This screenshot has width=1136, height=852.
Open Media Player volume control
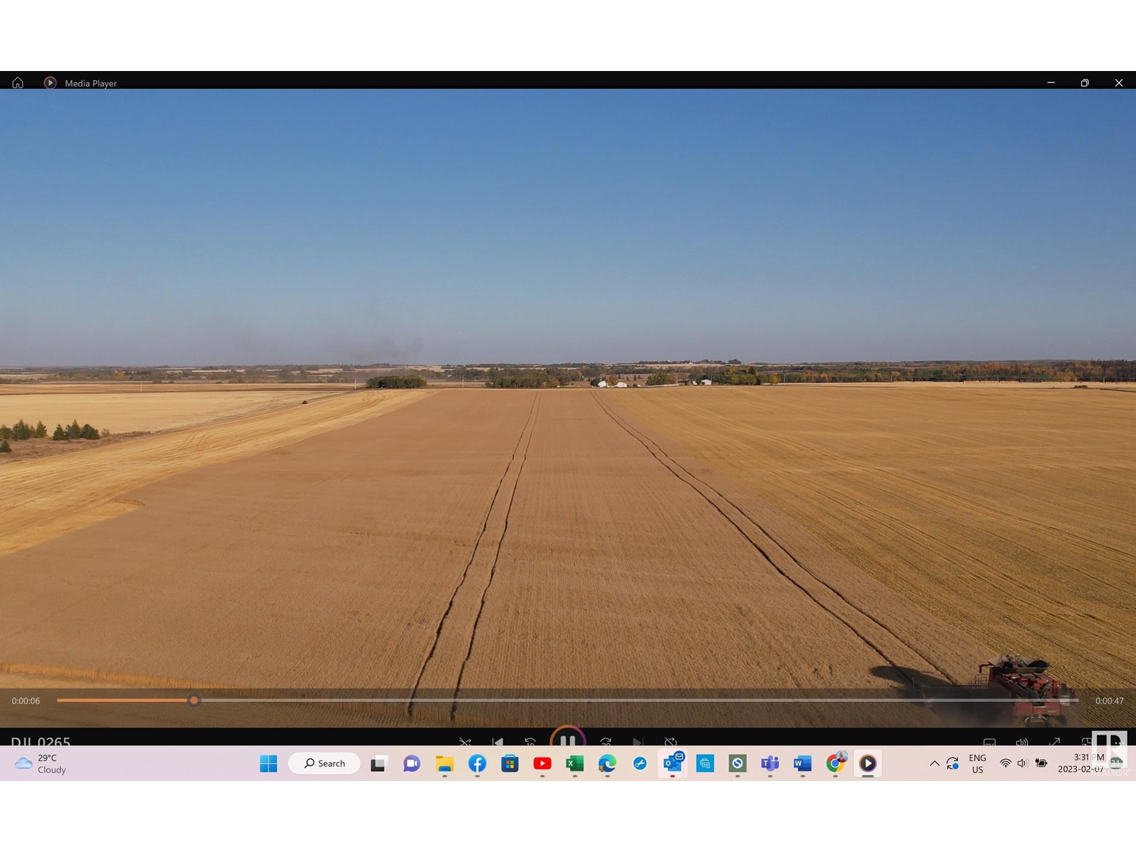click(x=1022, y=742)
